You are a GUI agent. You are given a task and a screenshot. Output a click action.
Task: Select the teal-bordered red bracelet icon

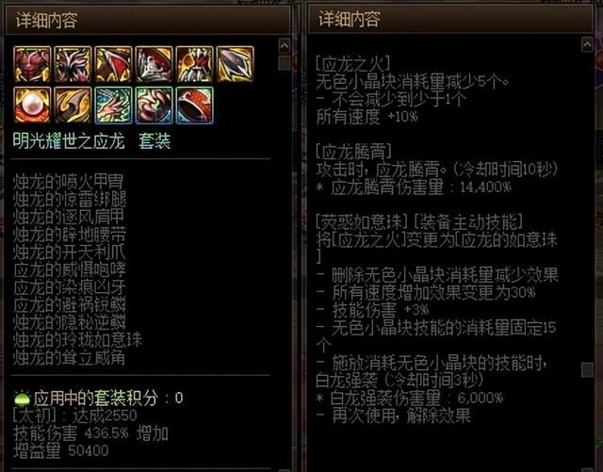tap(195, 105)
